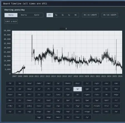Deselect the highlighted /g/ board
This screenshot has height=123, width=125.
(77, 89)
